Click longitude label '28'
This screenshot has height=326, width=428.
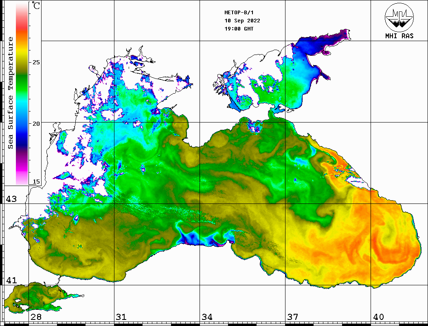pyautogui.click(x=36, y=317)
